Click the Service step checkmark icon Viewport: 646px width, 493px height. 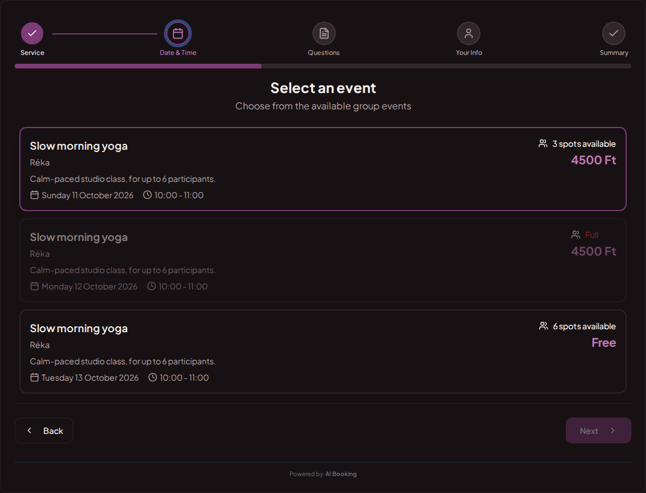point(32,33)
